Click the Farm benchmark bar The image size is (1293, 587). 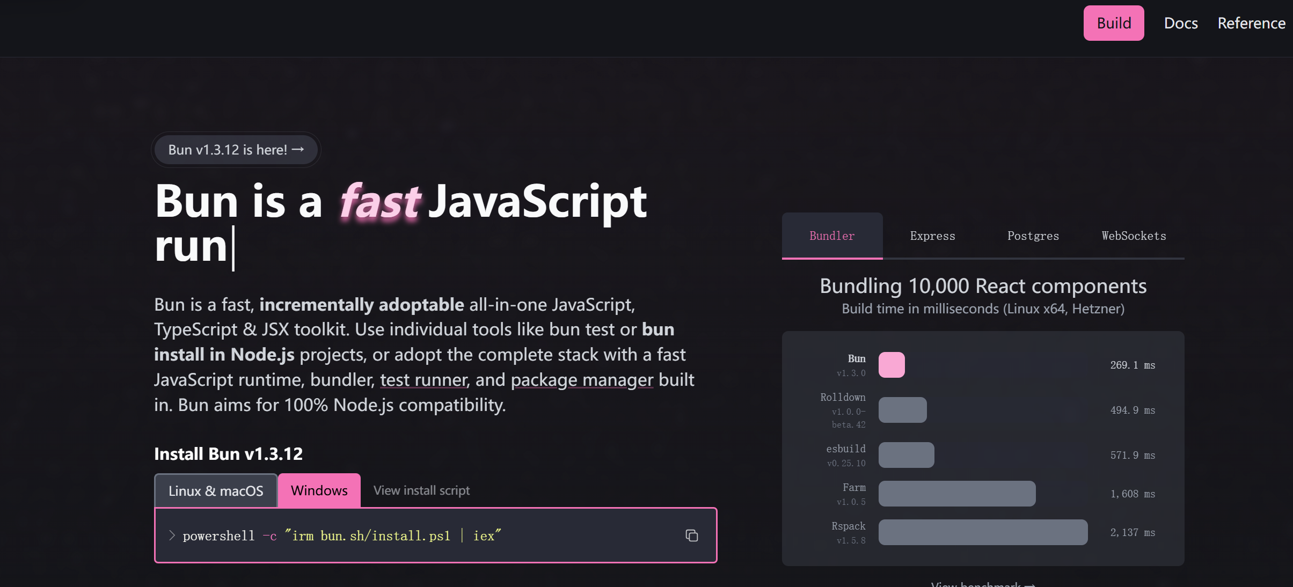point(956,494)
